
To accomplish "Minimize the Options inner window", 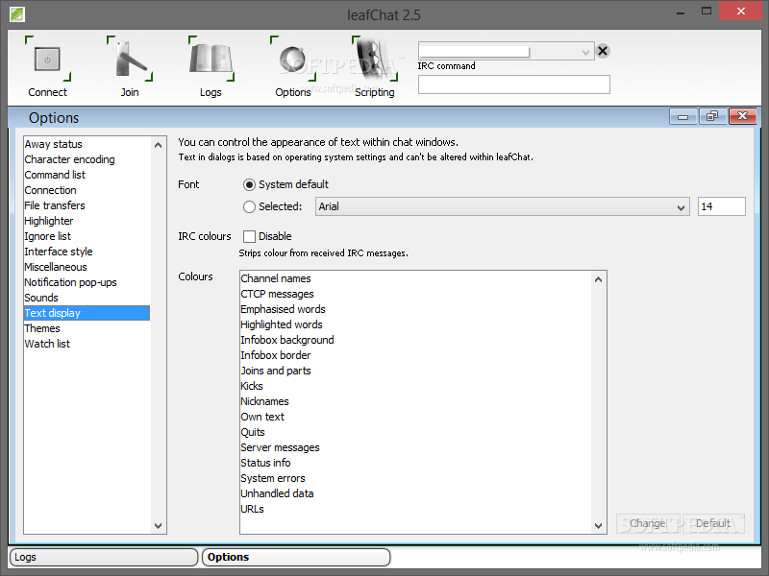I will 682,116.
